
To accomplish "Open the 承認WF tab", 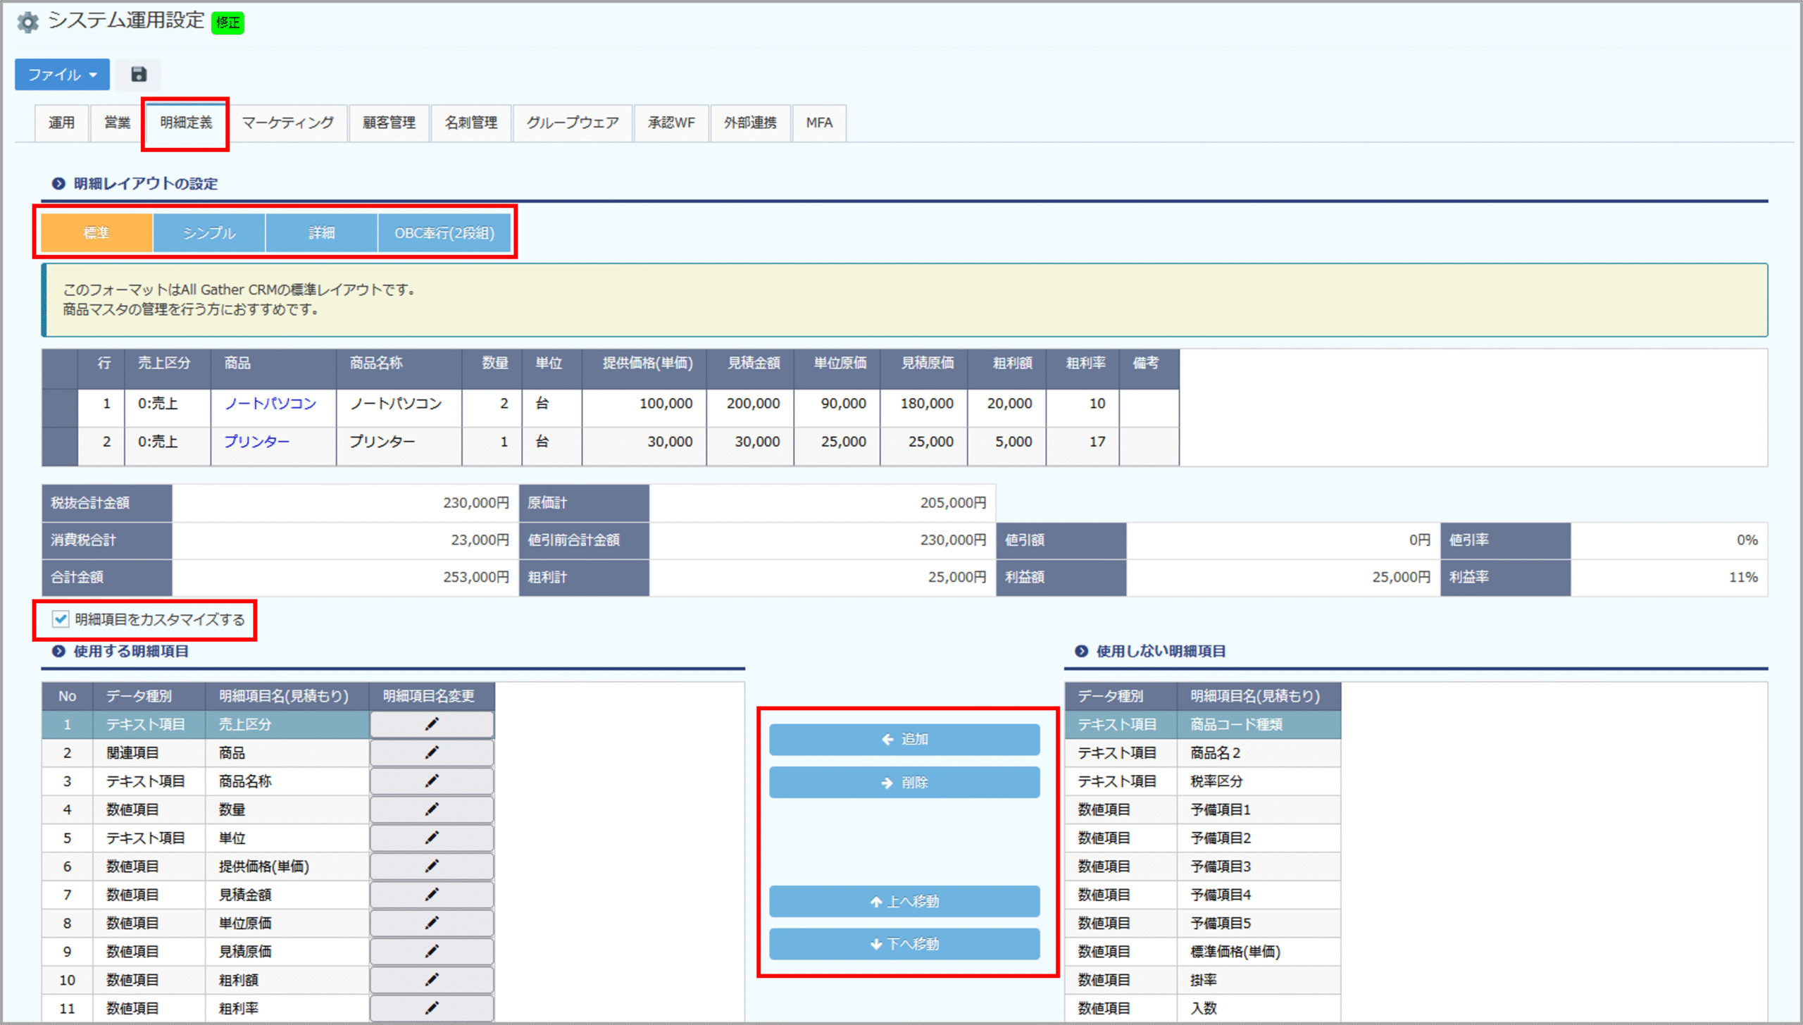I will click(671, 123).
